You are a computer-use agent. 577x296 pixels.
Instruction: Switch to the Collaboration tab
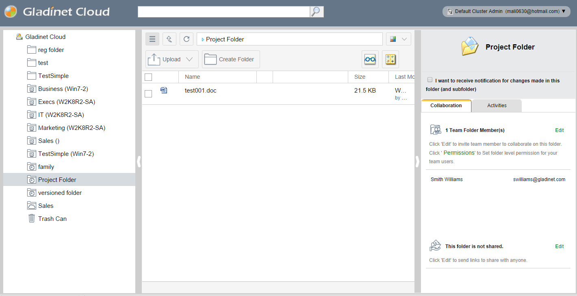point(446,106)
